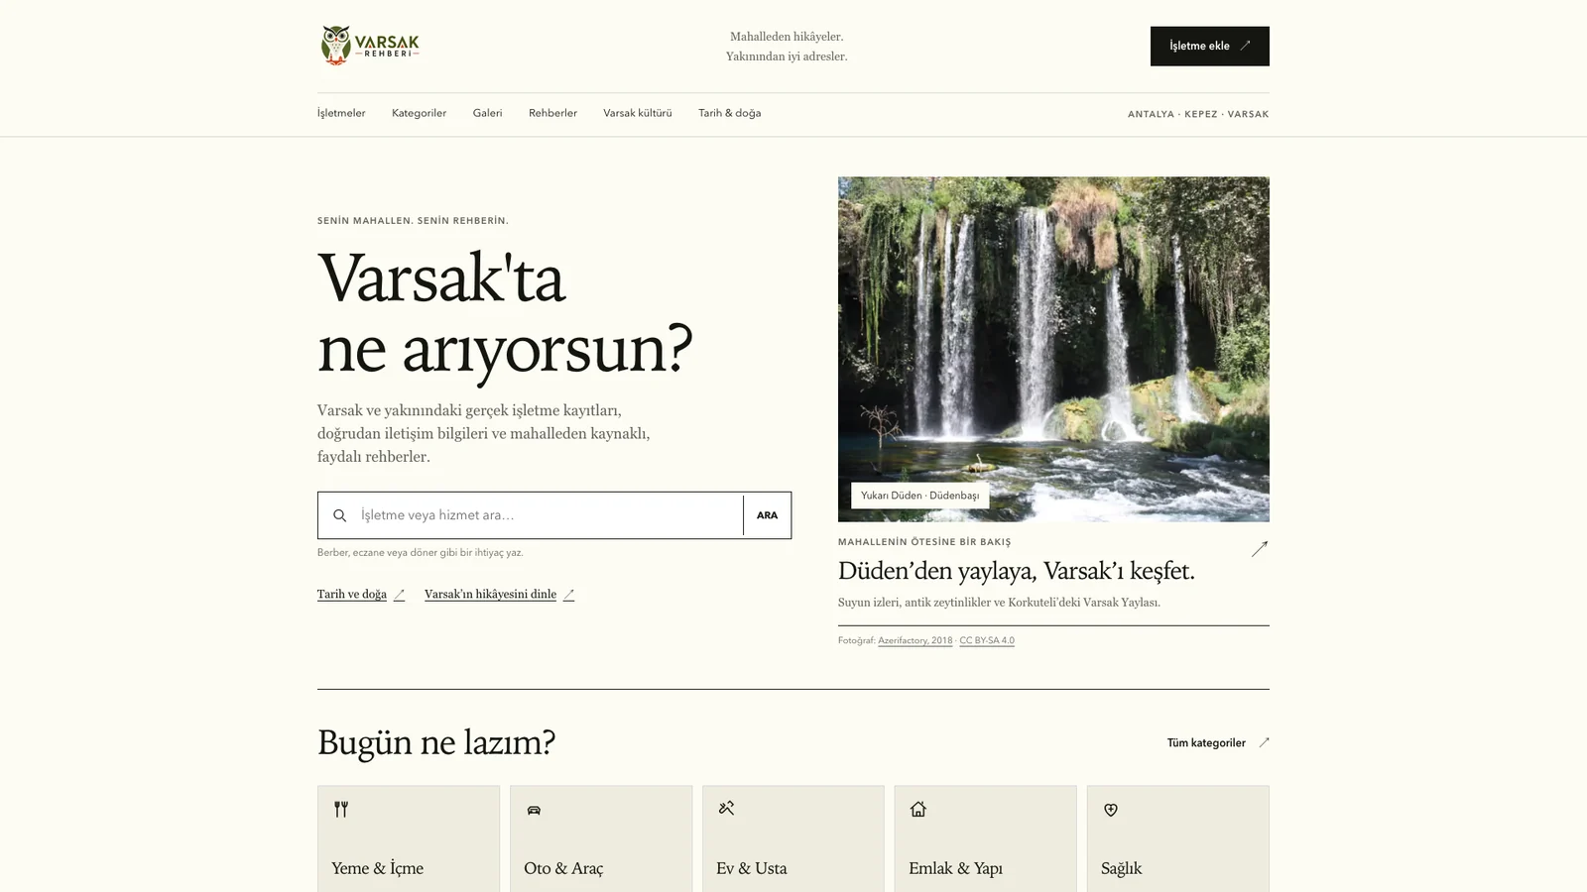1587x892 pixels.
Task: Open the İşletmeler menu item
Action: [x=341, y=113]
